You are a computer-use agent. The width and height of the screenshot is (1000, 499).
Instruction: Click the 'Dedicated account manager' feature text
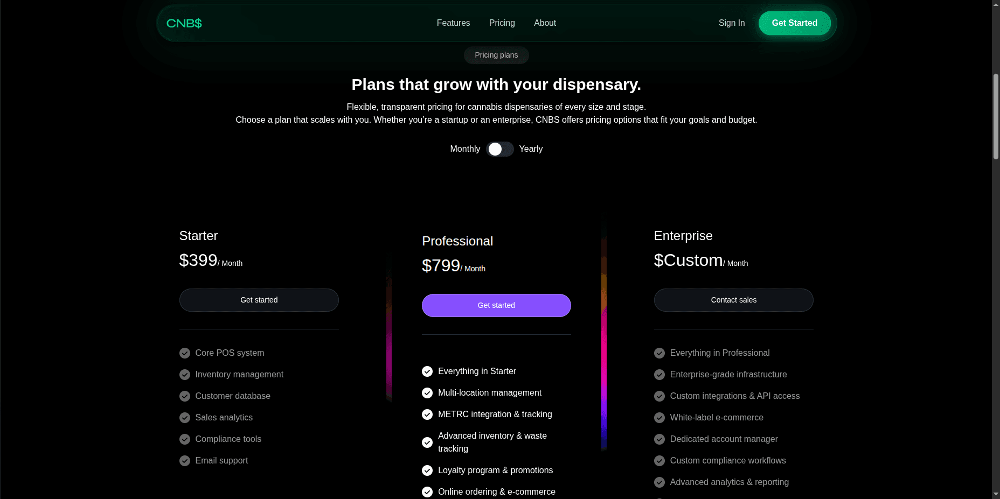(x=724, y=439)
